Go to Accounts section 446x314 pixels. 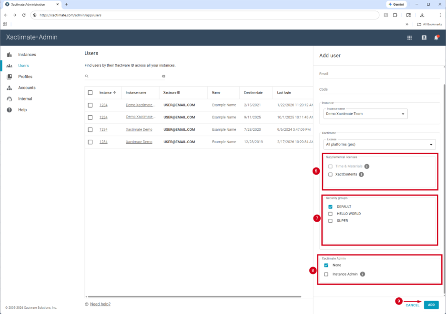coord(27,88)
